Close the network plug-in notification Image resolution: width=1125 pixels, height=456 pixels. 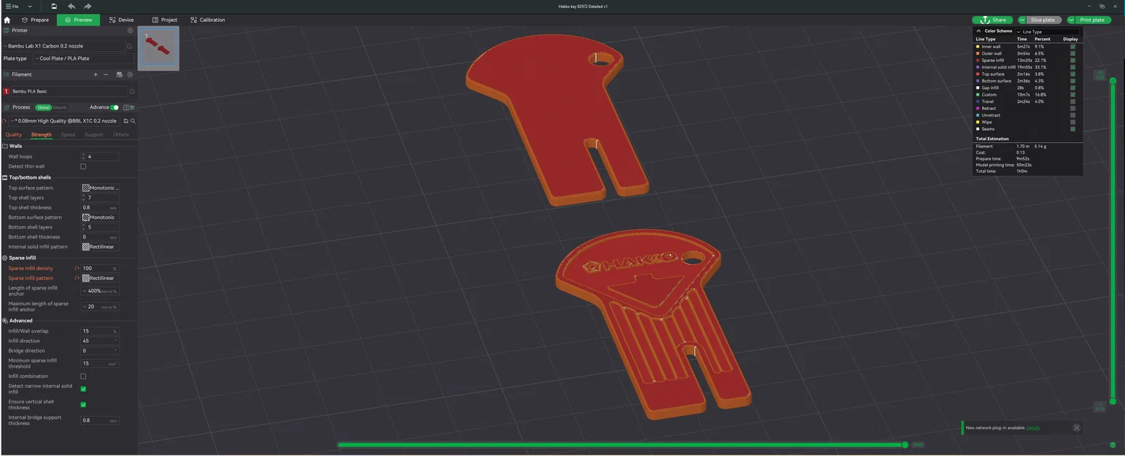point(1077,428)
